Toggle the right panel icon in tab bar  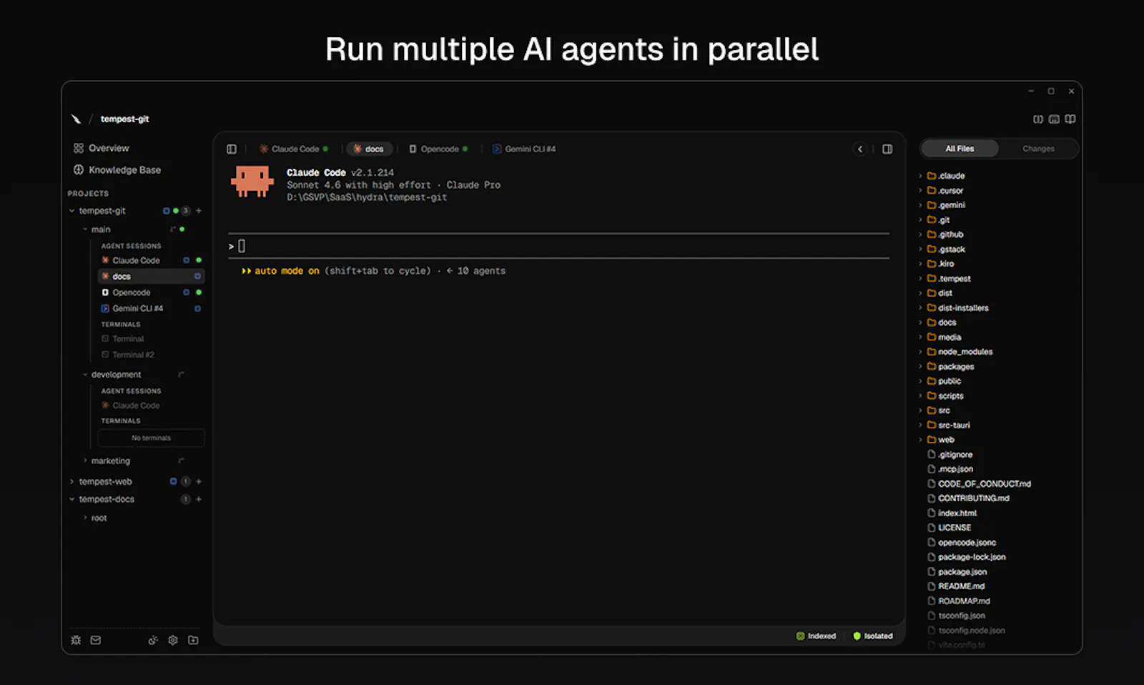[x=887, y=149]
